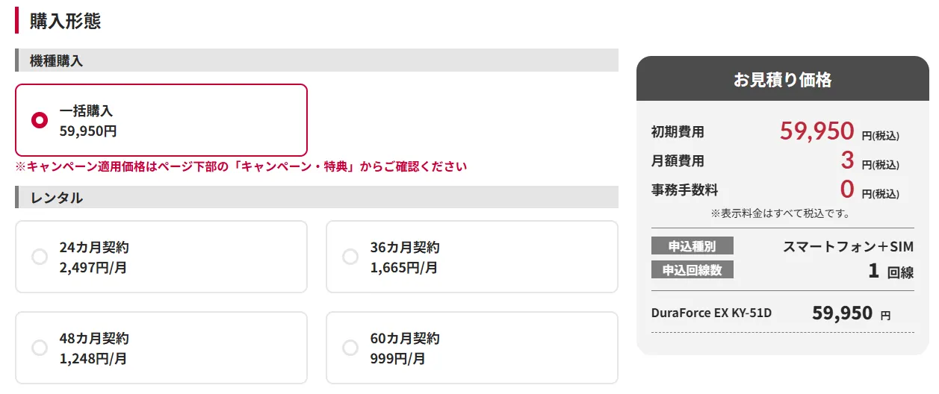Choose the 24カ月契約 rental option

click(40, 257)
